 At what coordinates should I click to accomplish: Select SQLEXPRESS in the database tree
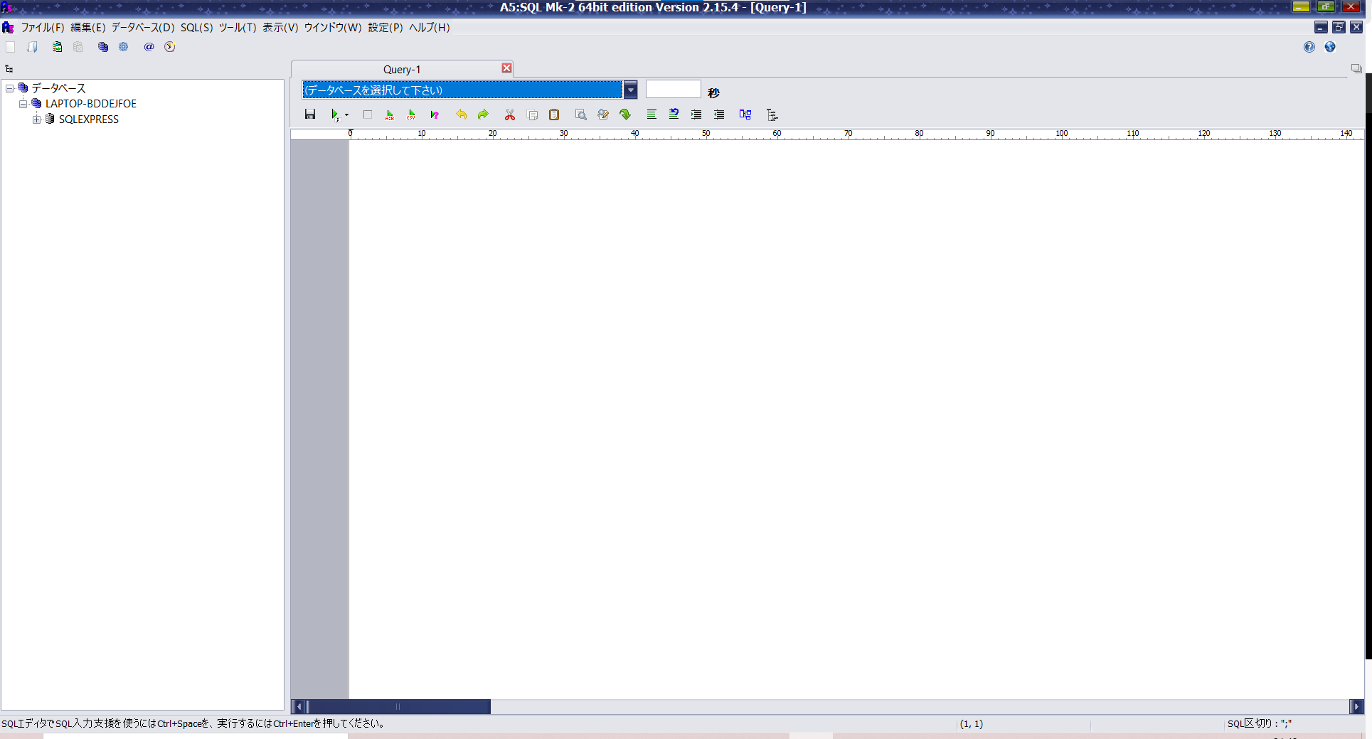89,119
